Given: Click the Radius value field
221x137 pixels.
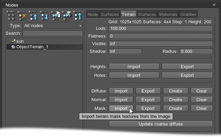Looking at the screenshot, I should click(196, 51).
